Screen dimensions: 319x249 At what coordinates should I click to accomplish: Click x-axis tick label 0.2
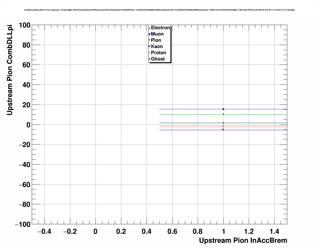coord(121,231)
